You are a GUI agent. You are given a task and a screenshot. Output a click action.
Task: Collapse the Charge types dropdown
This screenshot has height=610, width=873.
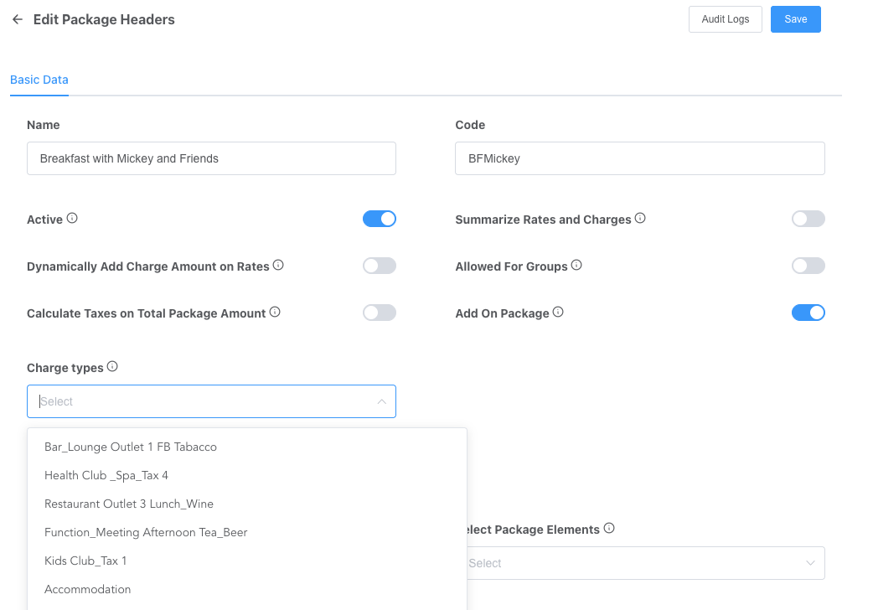click(x=381, y=401)
